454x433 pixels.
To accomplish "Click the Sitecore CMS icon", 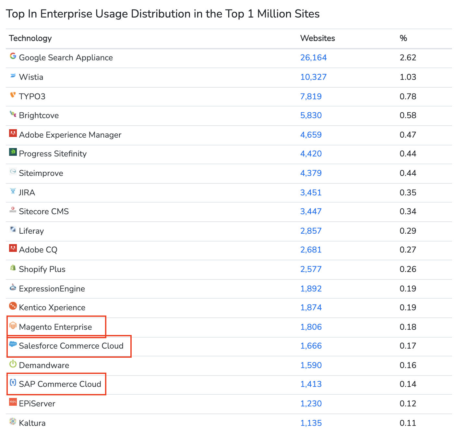I will click(13, 210).
